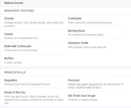Screen dimensions: 131x108
Task: Choose Bread of the Day entry
Action: coord(15,92)
